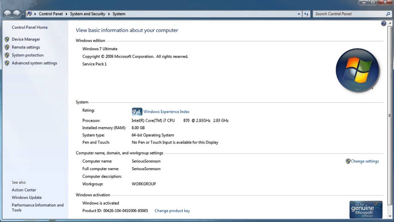Open Device Manager from the sidebar
394x222 pixels.
26,39
